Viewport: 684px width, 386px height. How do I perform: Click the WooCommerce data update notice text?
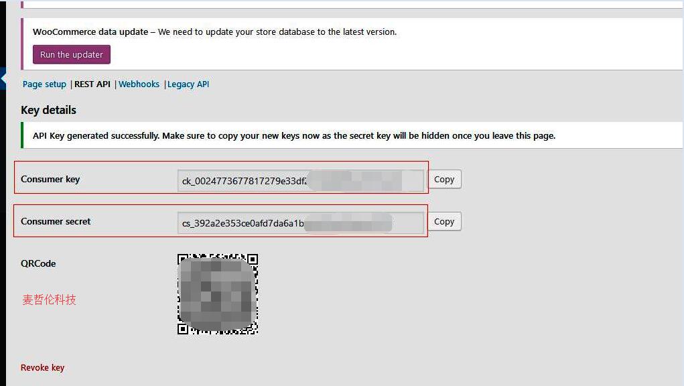point(214,32)
